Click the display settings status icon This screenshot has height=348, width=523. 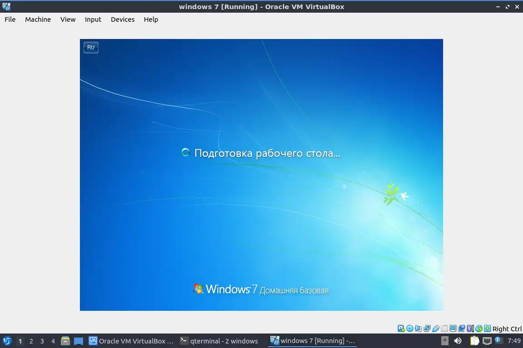(x=453, y=329)
